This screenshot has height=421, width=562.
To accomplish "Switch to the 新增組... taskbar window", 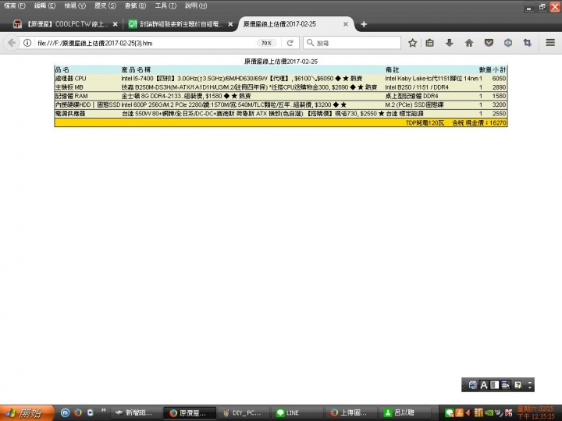I will (x=135, y=412).
